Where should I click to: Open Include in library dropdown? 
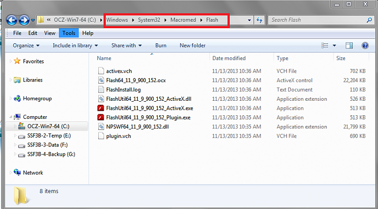pos(75,45)
